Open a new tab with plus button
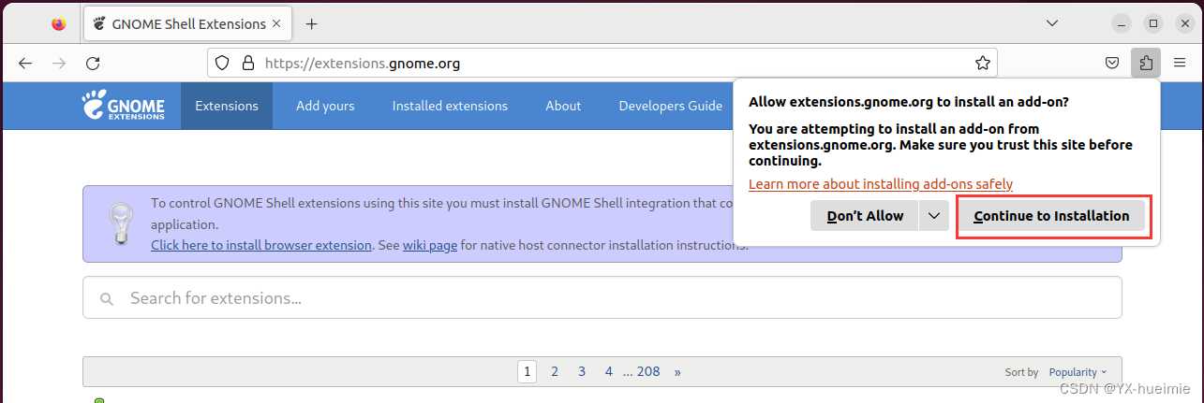The height and width of the screenshot is (403, 1204). pyautogui.click(x=312, y=23)
